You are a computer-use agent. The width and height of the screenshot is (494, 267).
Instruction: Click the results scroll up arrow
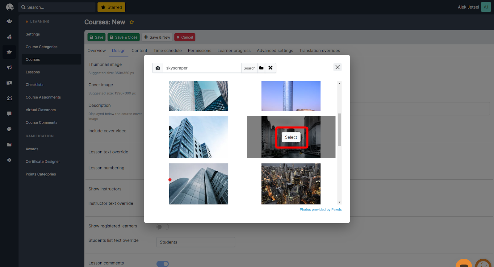click(x=339, y=83)
